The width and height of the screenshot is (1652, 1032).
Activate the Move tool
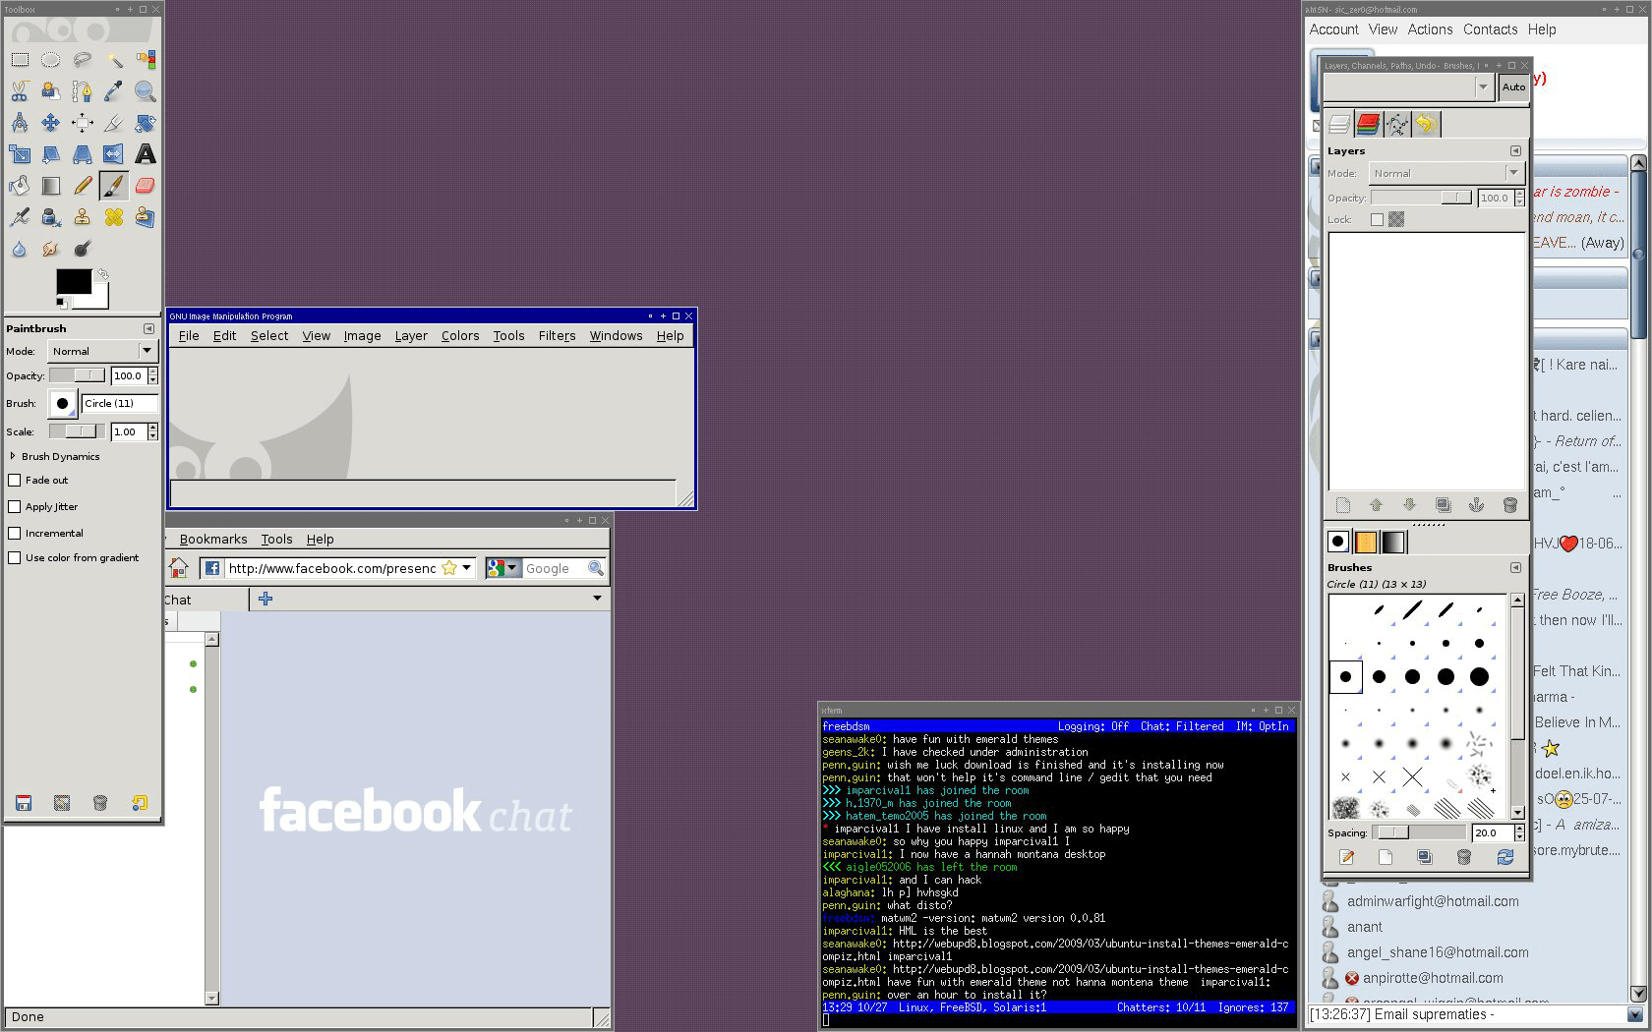[51, 123]
